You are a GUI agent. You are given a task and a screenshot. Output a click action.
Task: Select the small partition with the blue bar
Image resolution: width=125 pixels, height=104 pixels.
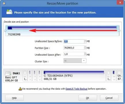(x=113, y=76)
